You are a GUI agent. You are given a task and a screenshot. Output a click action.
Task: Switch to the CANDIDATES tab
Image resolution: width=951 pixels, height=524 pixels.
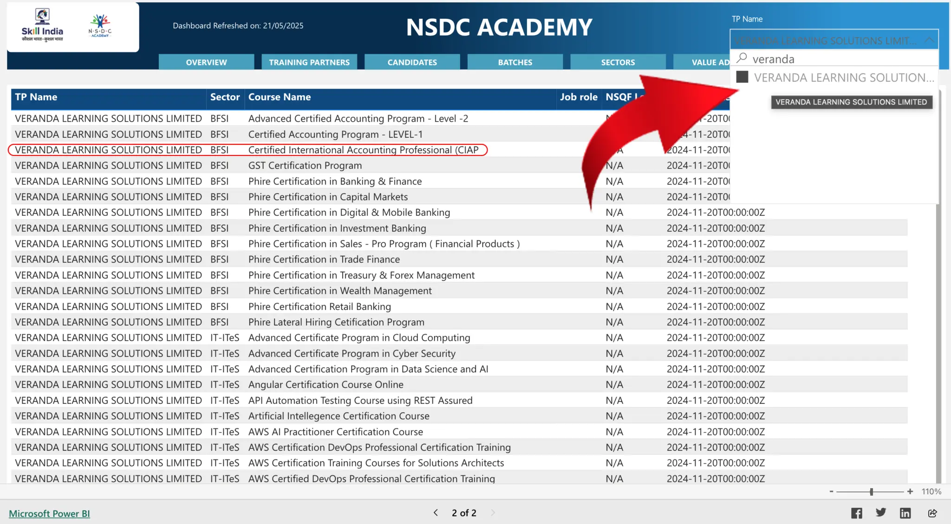(x=412, y=62)
